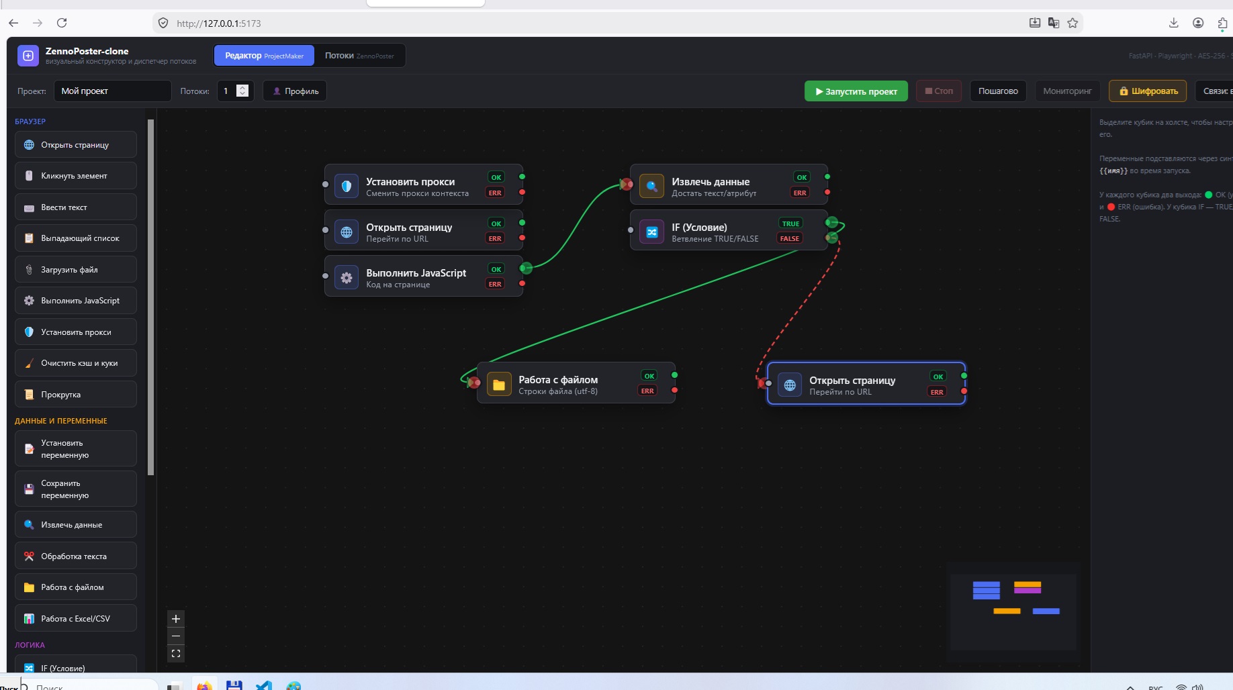The height and width of the screenshot is (690, 1233).
Task: Select Установить прокси in sidebar palette
Action: click(76, 332)
